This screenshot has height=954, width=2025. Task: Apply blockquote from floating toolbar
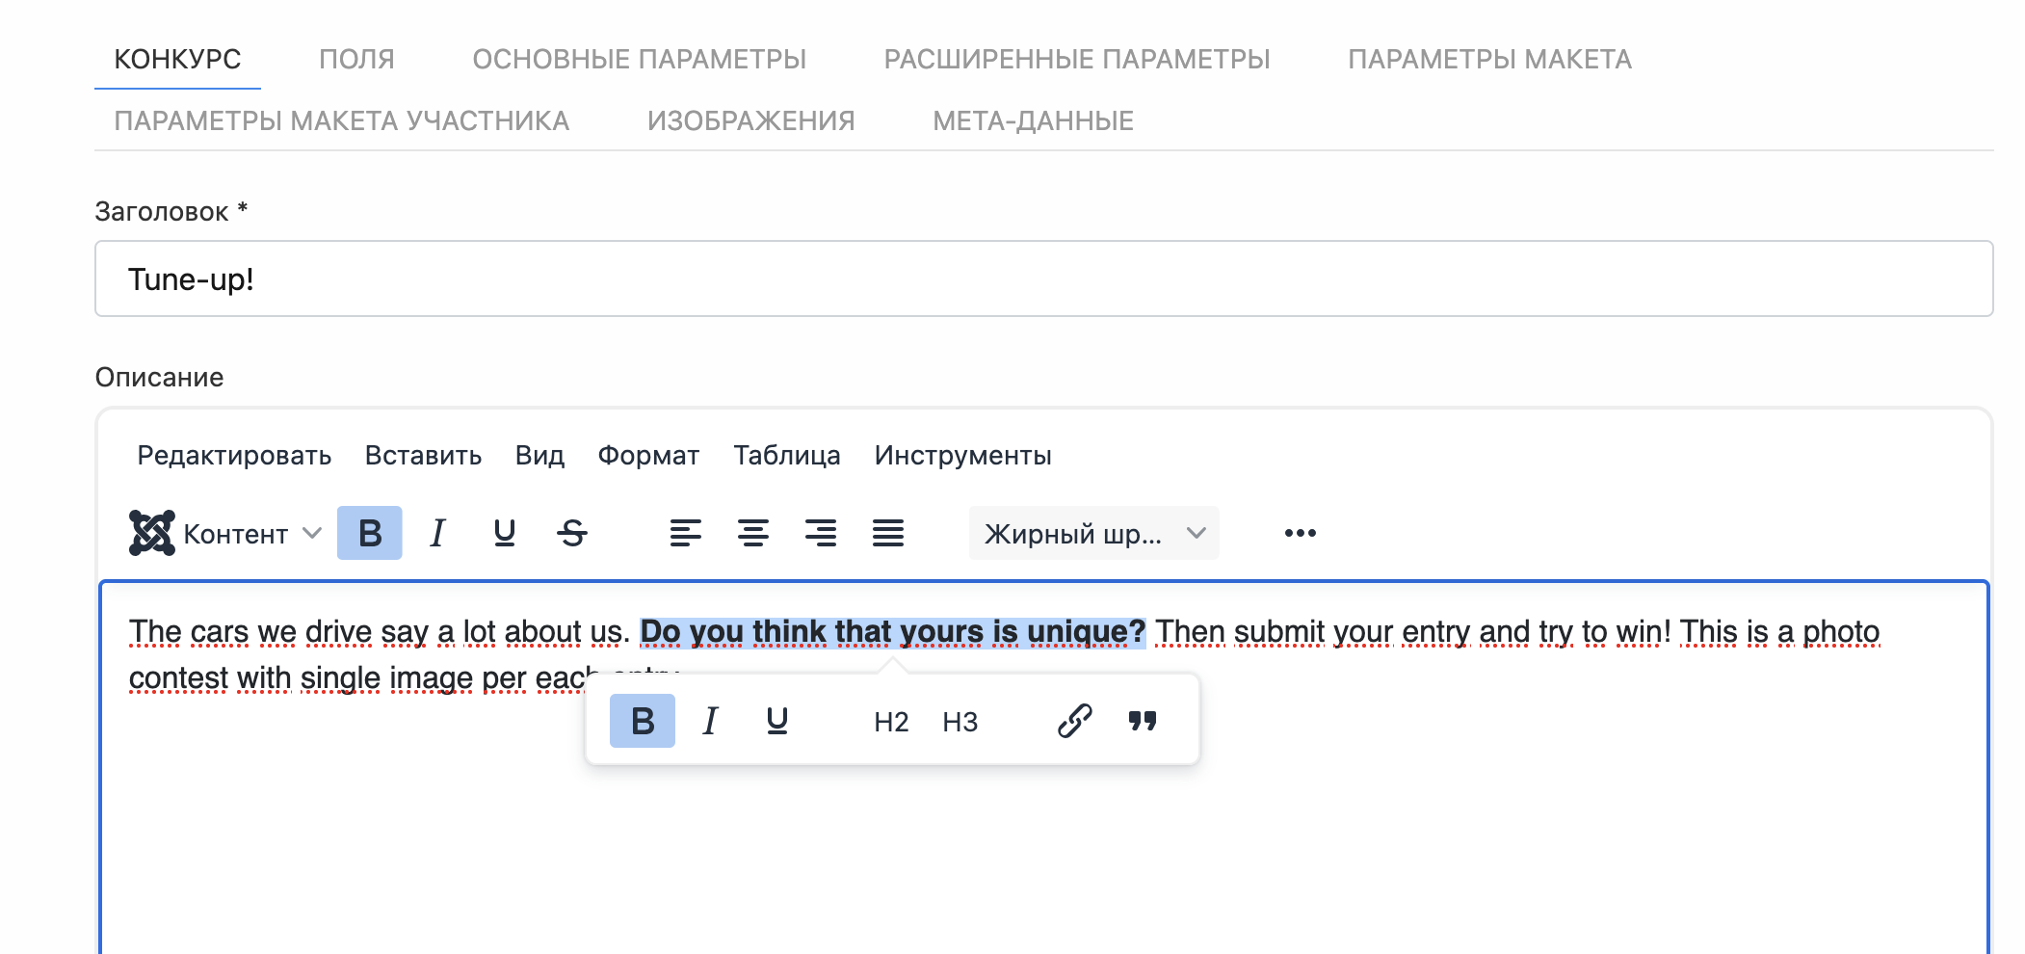click(x=1143, y=721)
